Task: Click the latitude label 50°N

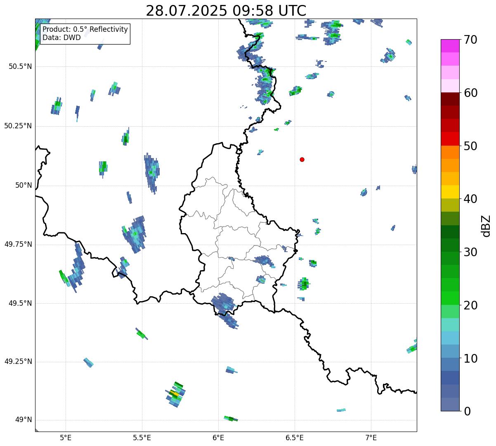Action: (23, 185)
